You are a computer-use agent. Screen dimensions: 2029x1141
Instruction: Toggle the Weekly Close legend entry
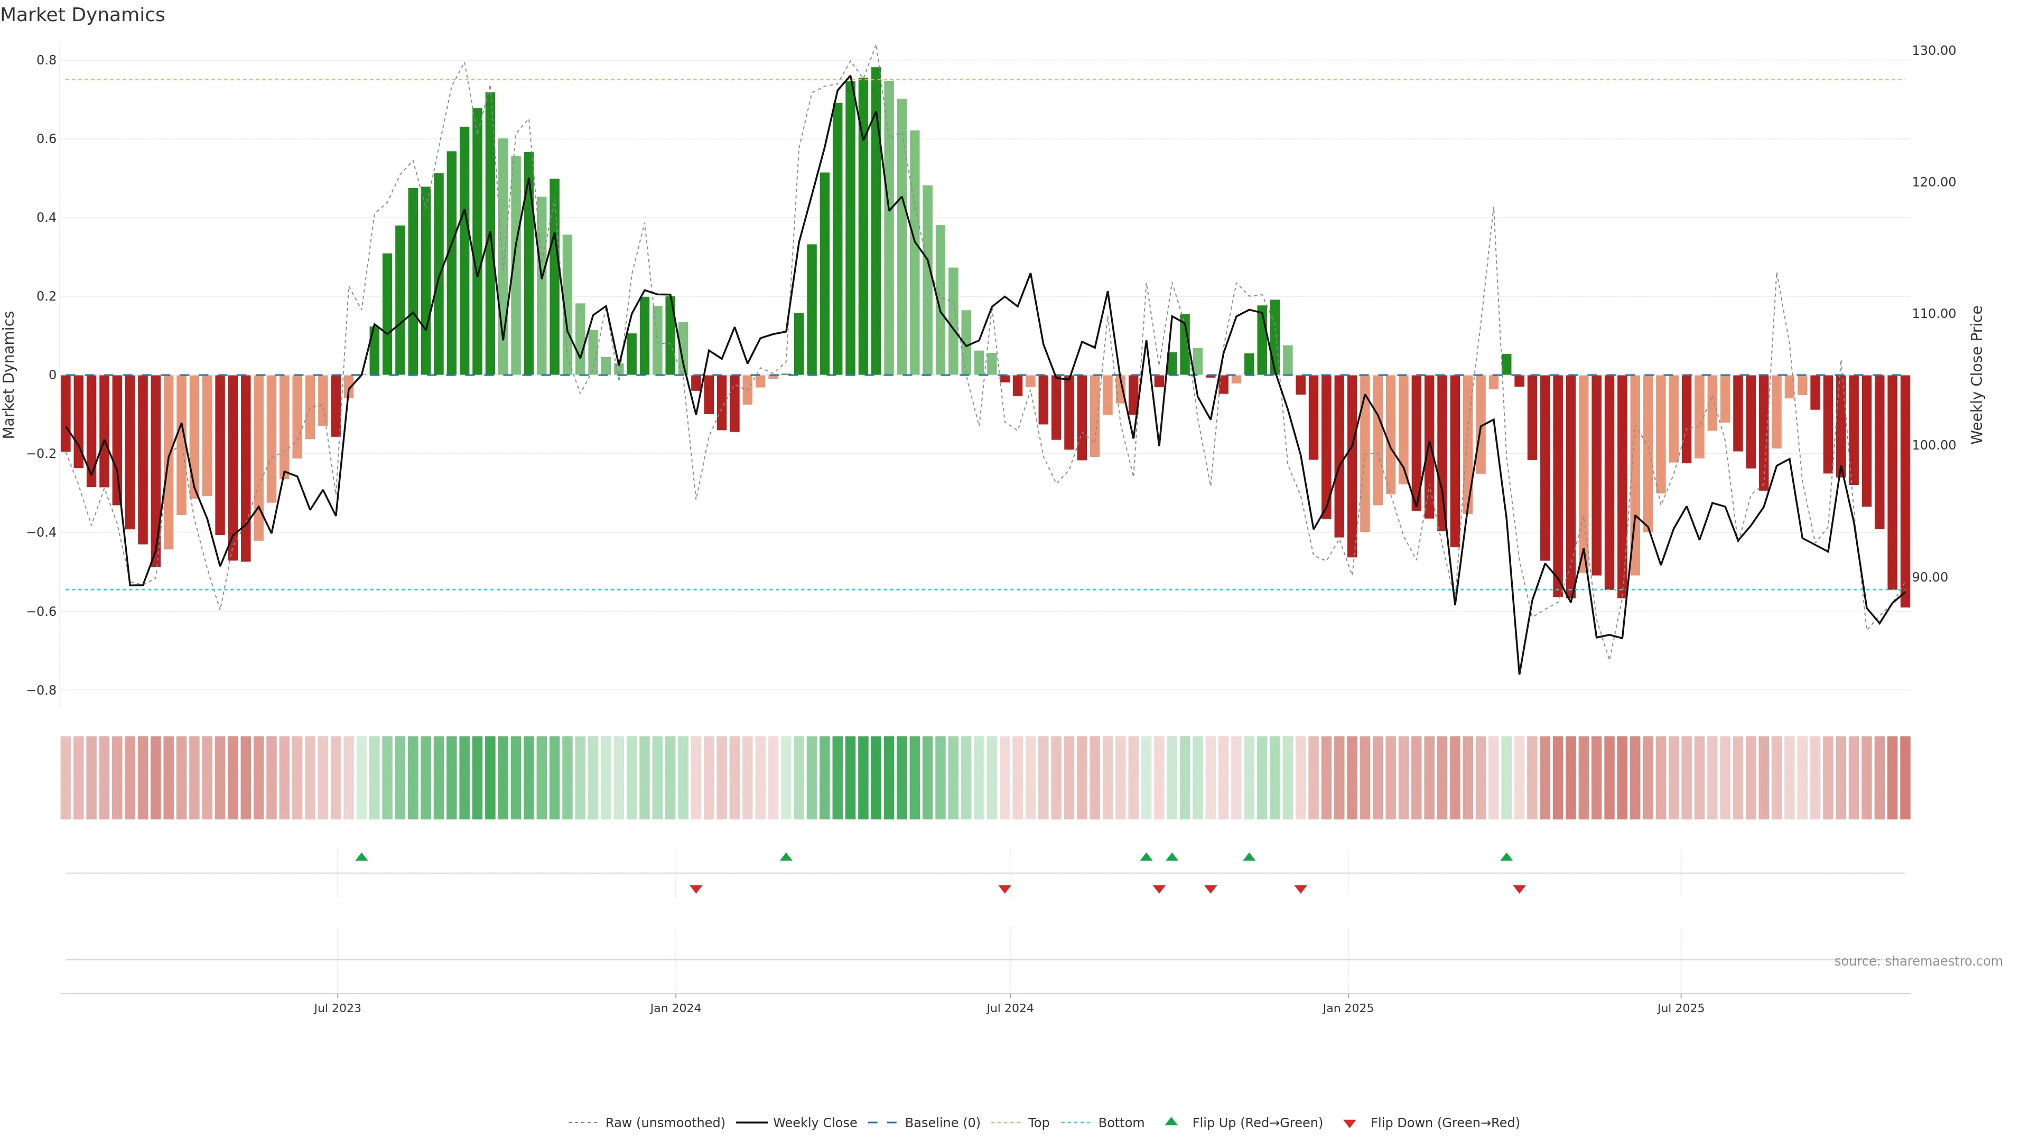click(814, 1123)
